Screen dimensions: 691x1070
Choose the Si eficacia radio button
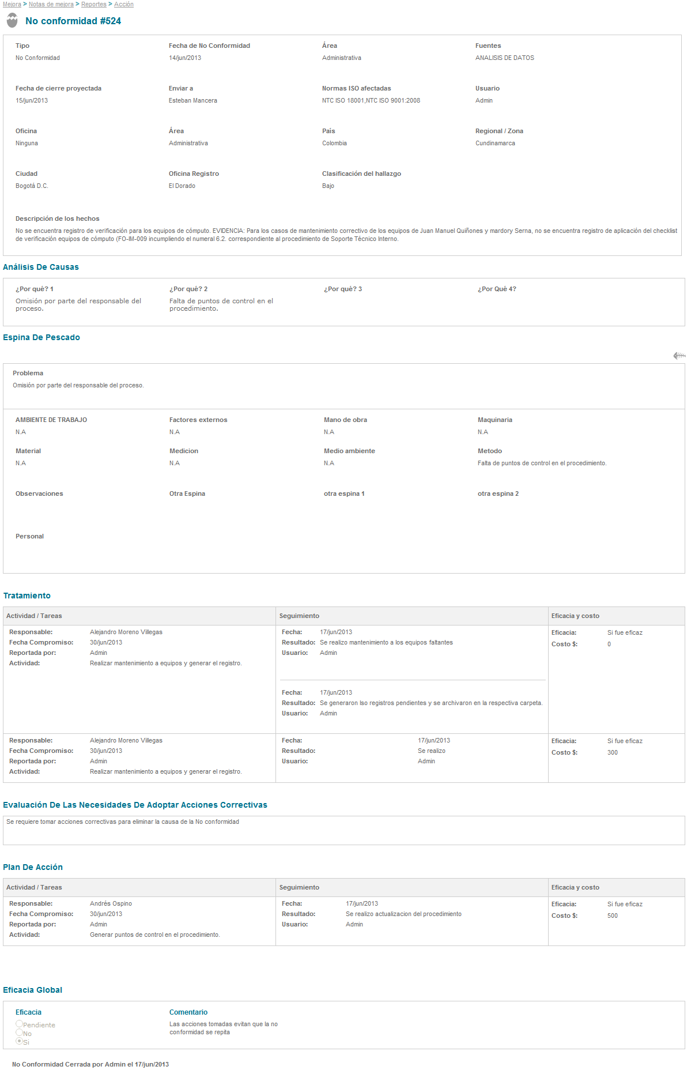19,1041
